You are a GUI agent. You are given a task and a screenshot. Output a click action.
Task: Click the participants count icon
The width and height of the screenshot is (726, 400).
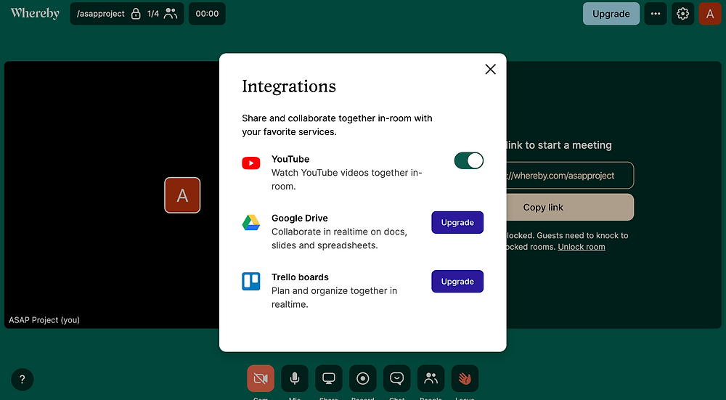pyautogui.click(x=171, y=14)
